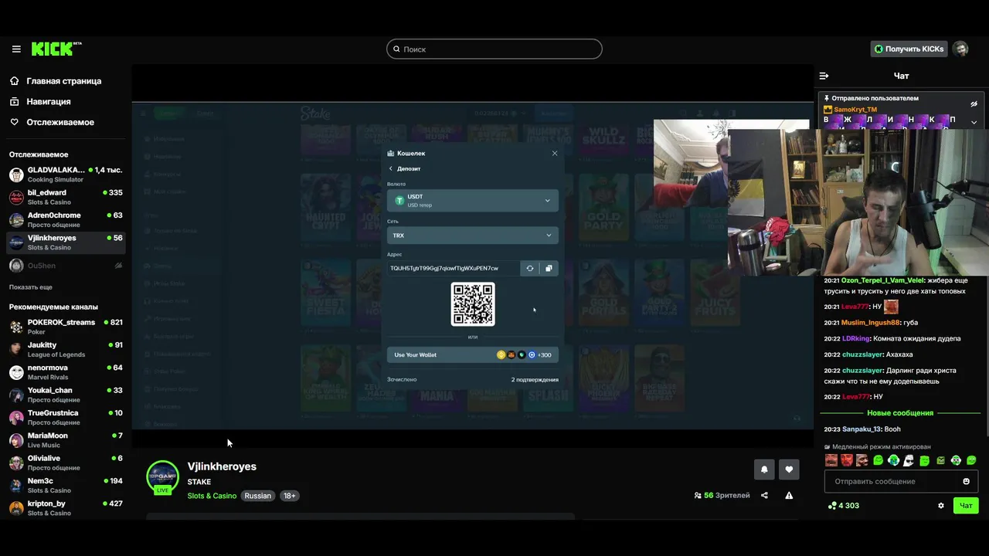Click the share stream icon
This screenshot has height=556, width=989.
pos(764,496)
